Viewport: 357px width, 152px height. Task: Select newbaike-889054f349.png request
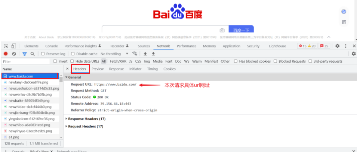pyautogui.click(x=31, y=101)
